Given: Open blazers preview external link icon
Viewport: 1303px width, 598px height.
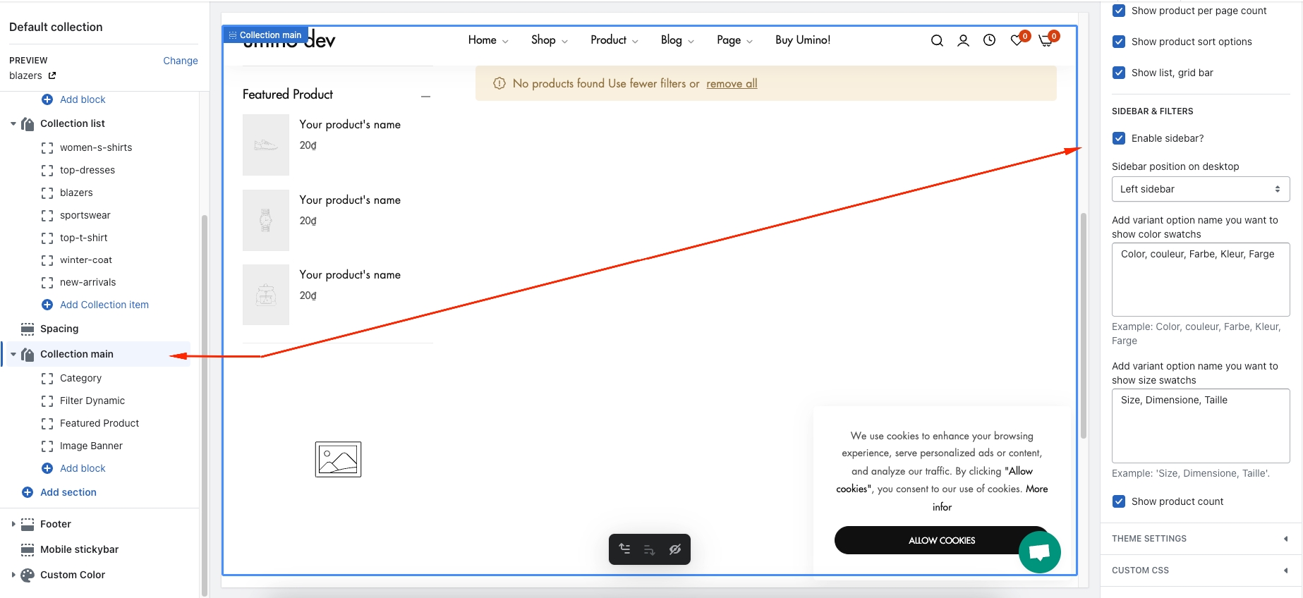Looking at the screenshot, I should tap(52, 75).
